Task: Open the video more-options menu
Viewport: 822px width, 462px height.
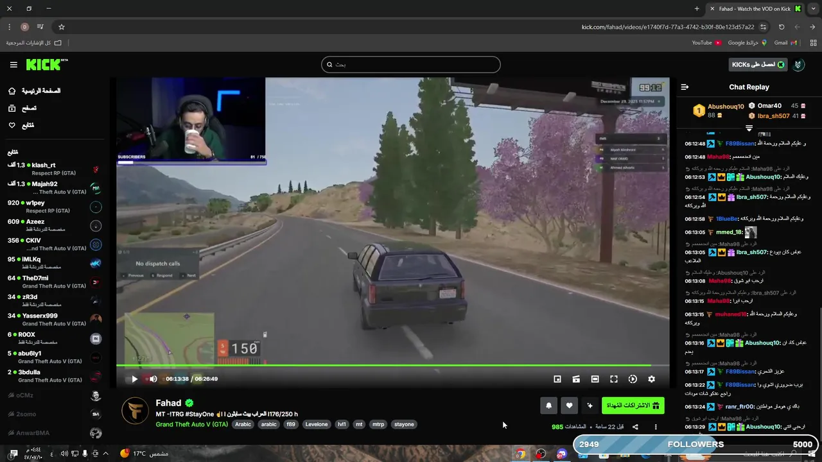Action: tap(656, 427)
